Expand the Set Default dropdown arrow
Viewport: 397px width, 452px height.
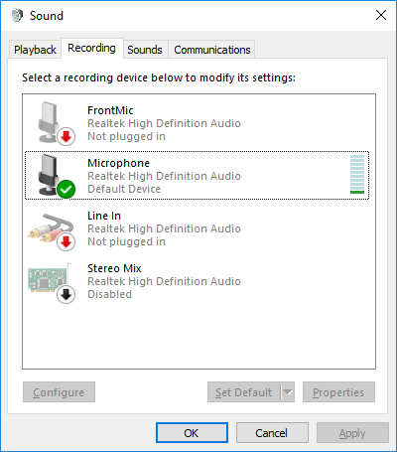tap(288, 392)
